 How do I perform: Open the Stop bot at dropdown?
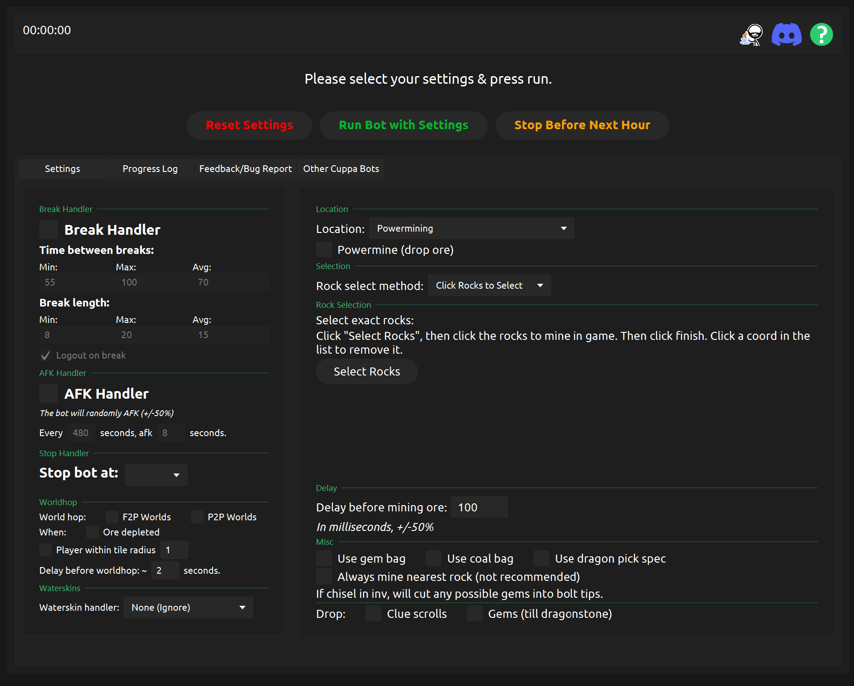156,475
